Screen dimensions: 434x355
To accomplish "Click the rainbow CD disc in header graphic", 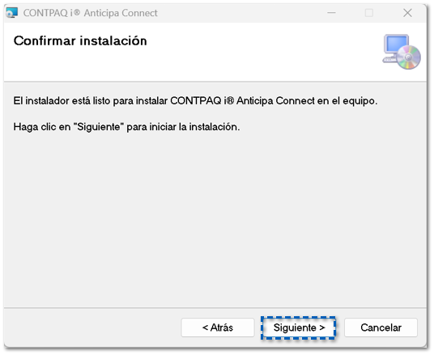I will (409, 57).
